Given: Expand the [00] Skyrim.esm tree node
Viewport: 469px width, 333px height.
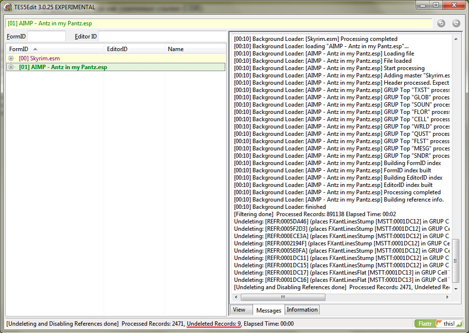Looking at the screenshot, I should click(11, 58).
